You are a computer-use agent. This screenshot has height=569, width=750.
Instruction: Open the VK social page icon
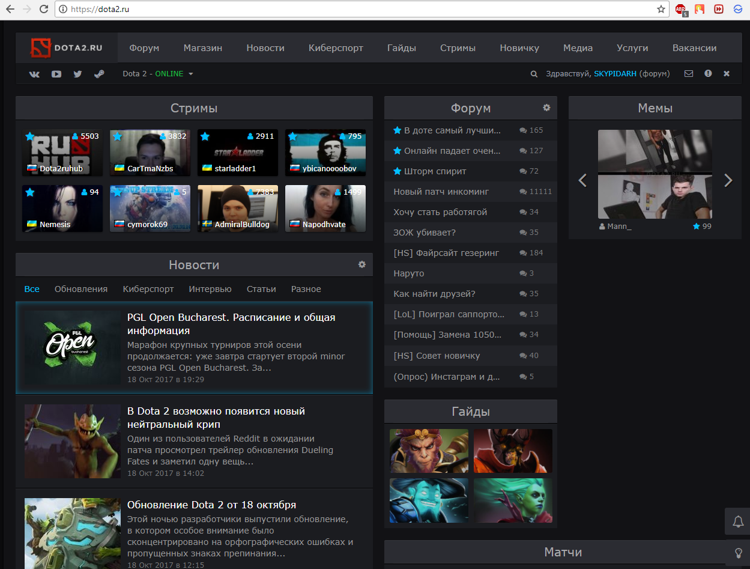tap(34, 74)
